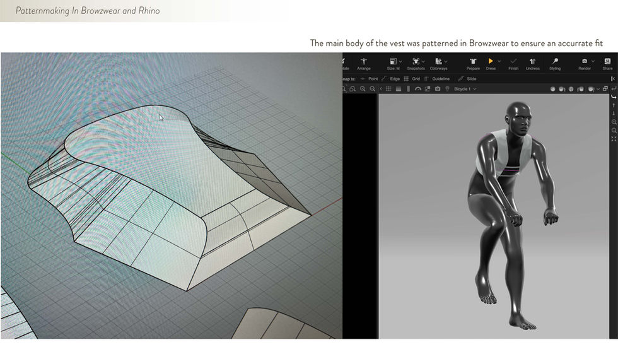Click the dotted grid icon in the view toolbar

[388, 89]
